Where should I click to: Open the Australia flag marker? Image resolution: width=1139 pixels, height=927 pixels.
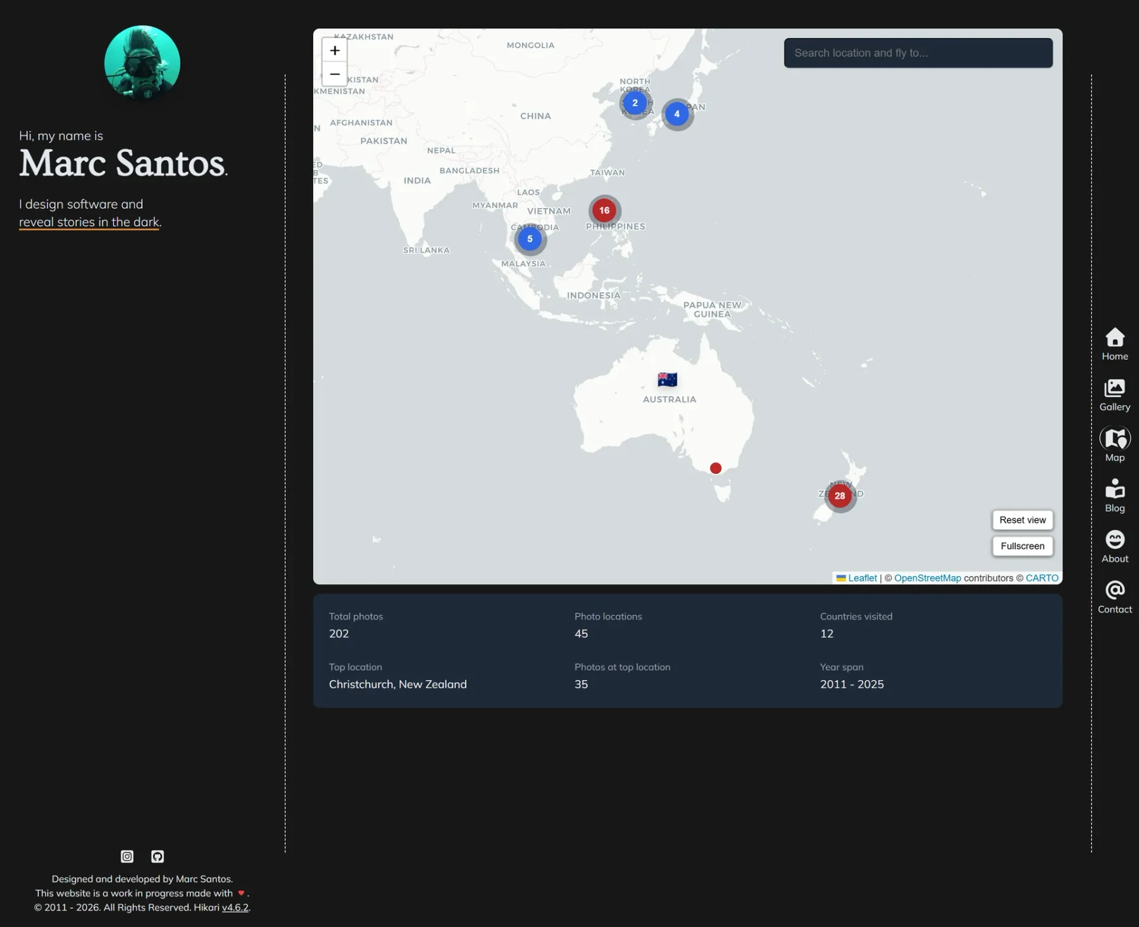[x=668, y=379]
